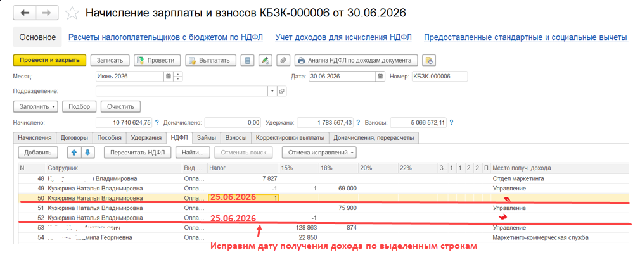Move row up with blue up arrow
This screenshot has height=262, width=640.
tap(74, 153)
